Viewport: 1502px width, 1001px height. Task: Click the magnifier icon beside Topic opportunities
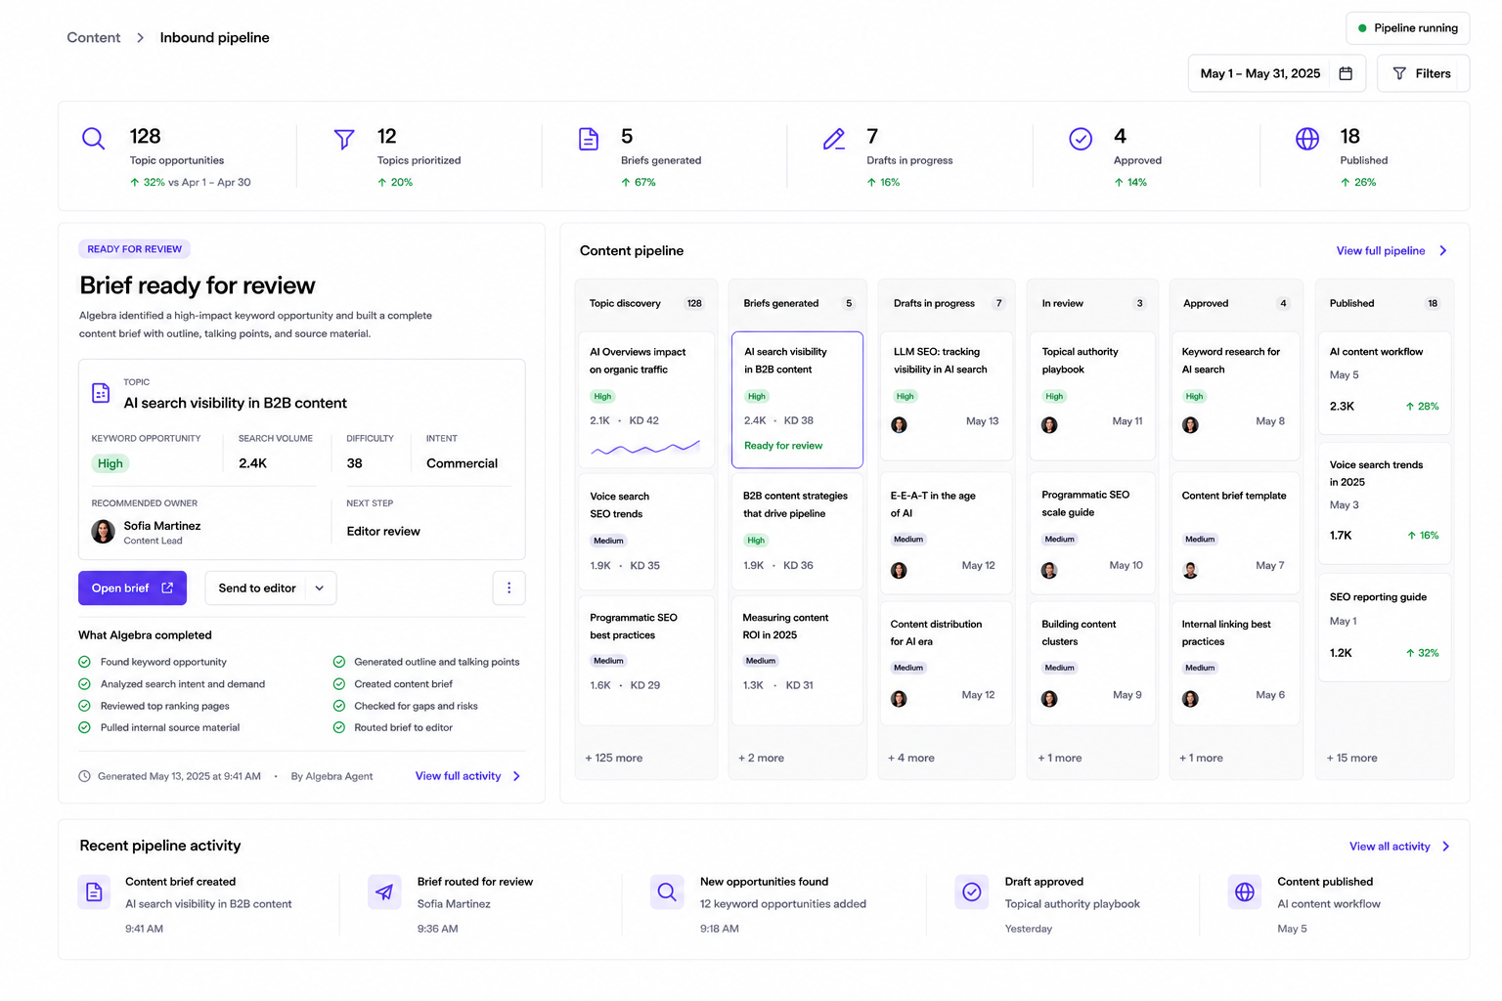pos(93,138)
